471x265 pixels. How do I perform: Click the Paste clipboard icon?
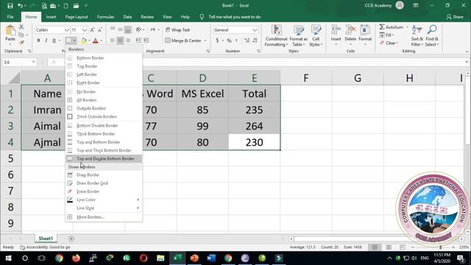coord(10,31)
